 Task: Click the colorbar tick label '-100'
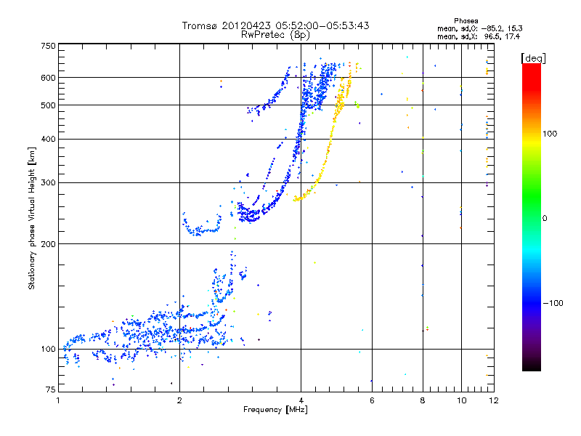coord(553,303)
